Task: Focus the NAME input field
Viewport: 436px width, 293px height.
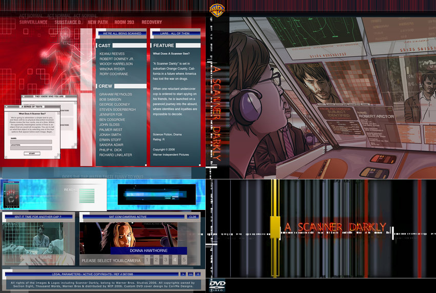Action: 31,142
